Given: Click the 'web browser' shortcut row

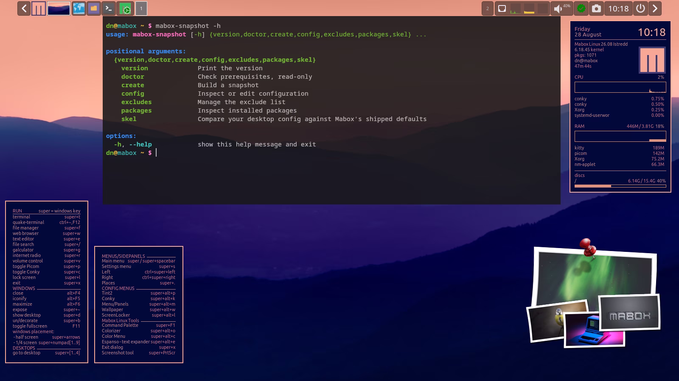Looking at the screenshot, I should tap(46, 233).
